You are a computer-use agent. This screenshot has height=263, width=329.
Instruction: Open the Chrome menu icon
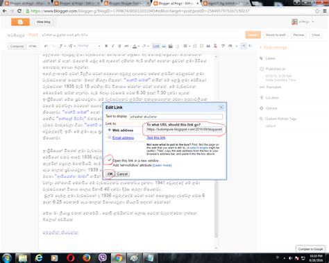click(325, 11)
